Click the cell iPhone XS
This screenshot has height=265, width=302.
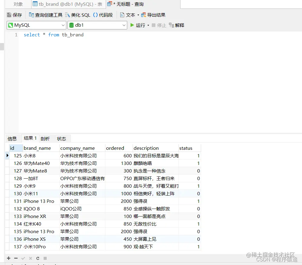pyautogui.click(x=41, y=239)
